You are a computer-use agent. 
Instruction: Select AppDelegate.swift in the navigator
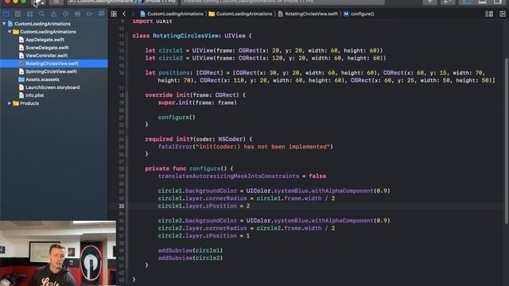click(x=45, y=40)
